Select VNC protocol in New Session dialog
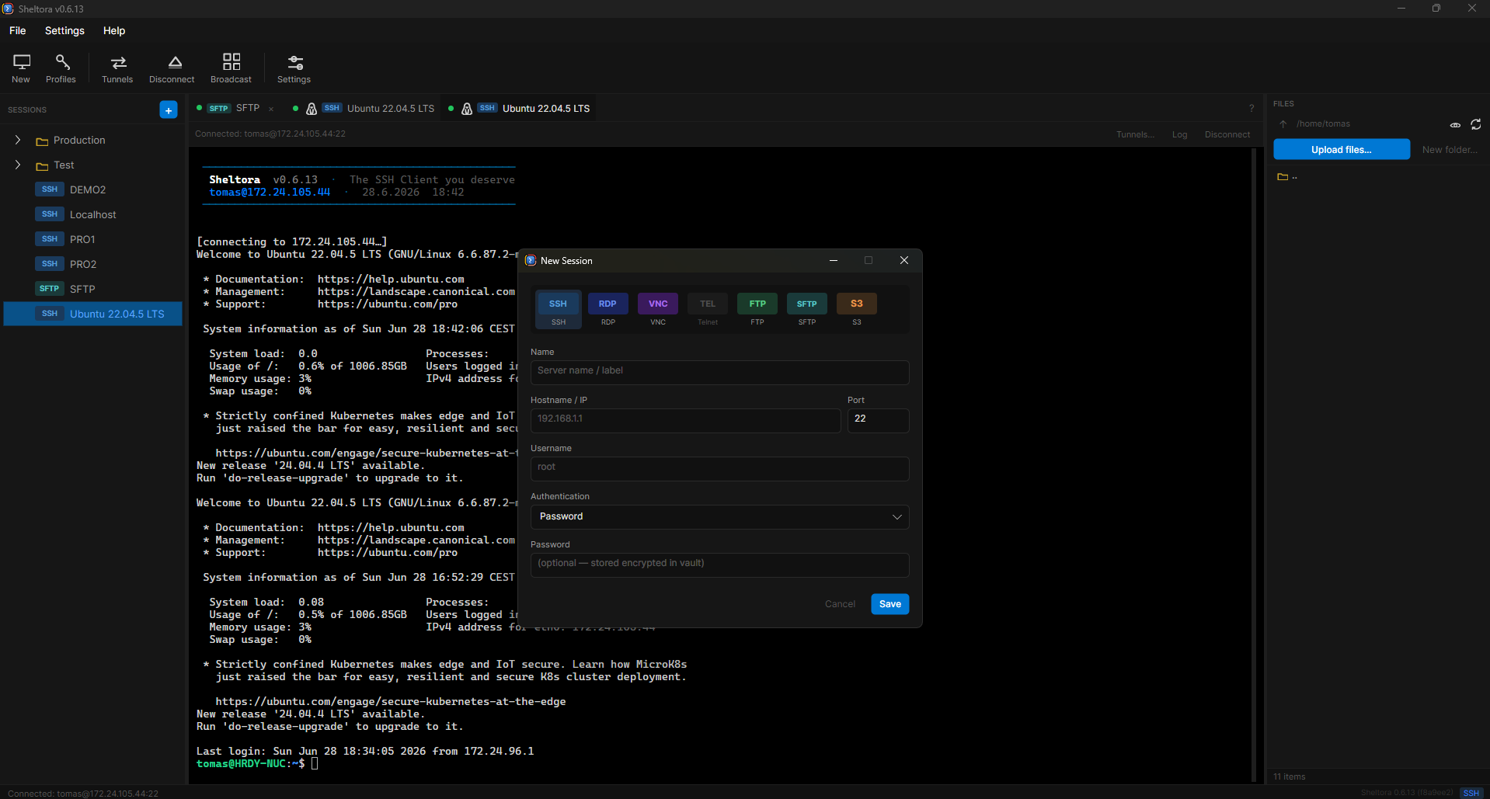 [658, 309]
